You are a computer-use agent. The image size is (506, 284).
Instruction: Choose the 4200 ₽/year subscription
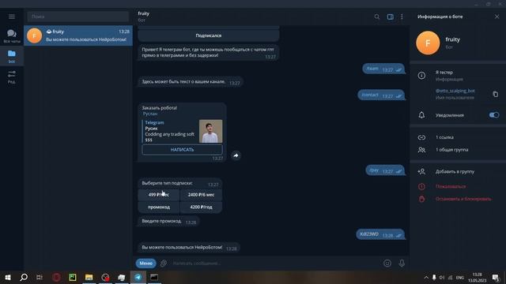point(201,207)
